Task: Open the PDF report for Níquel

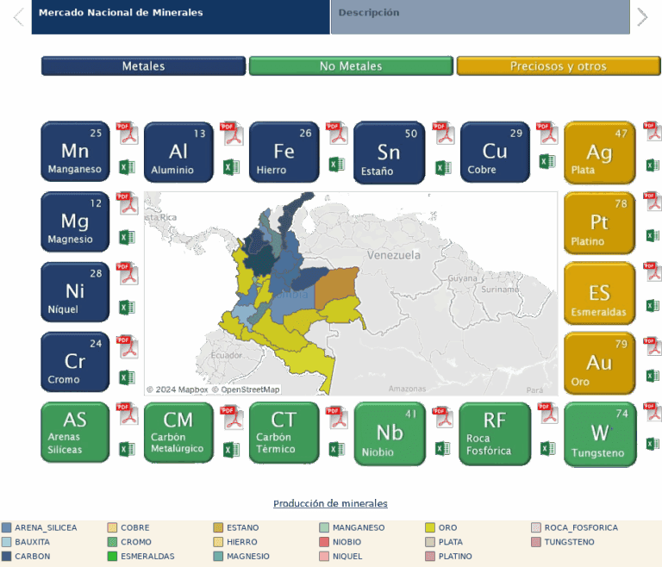Action: [x=127, y=273]
